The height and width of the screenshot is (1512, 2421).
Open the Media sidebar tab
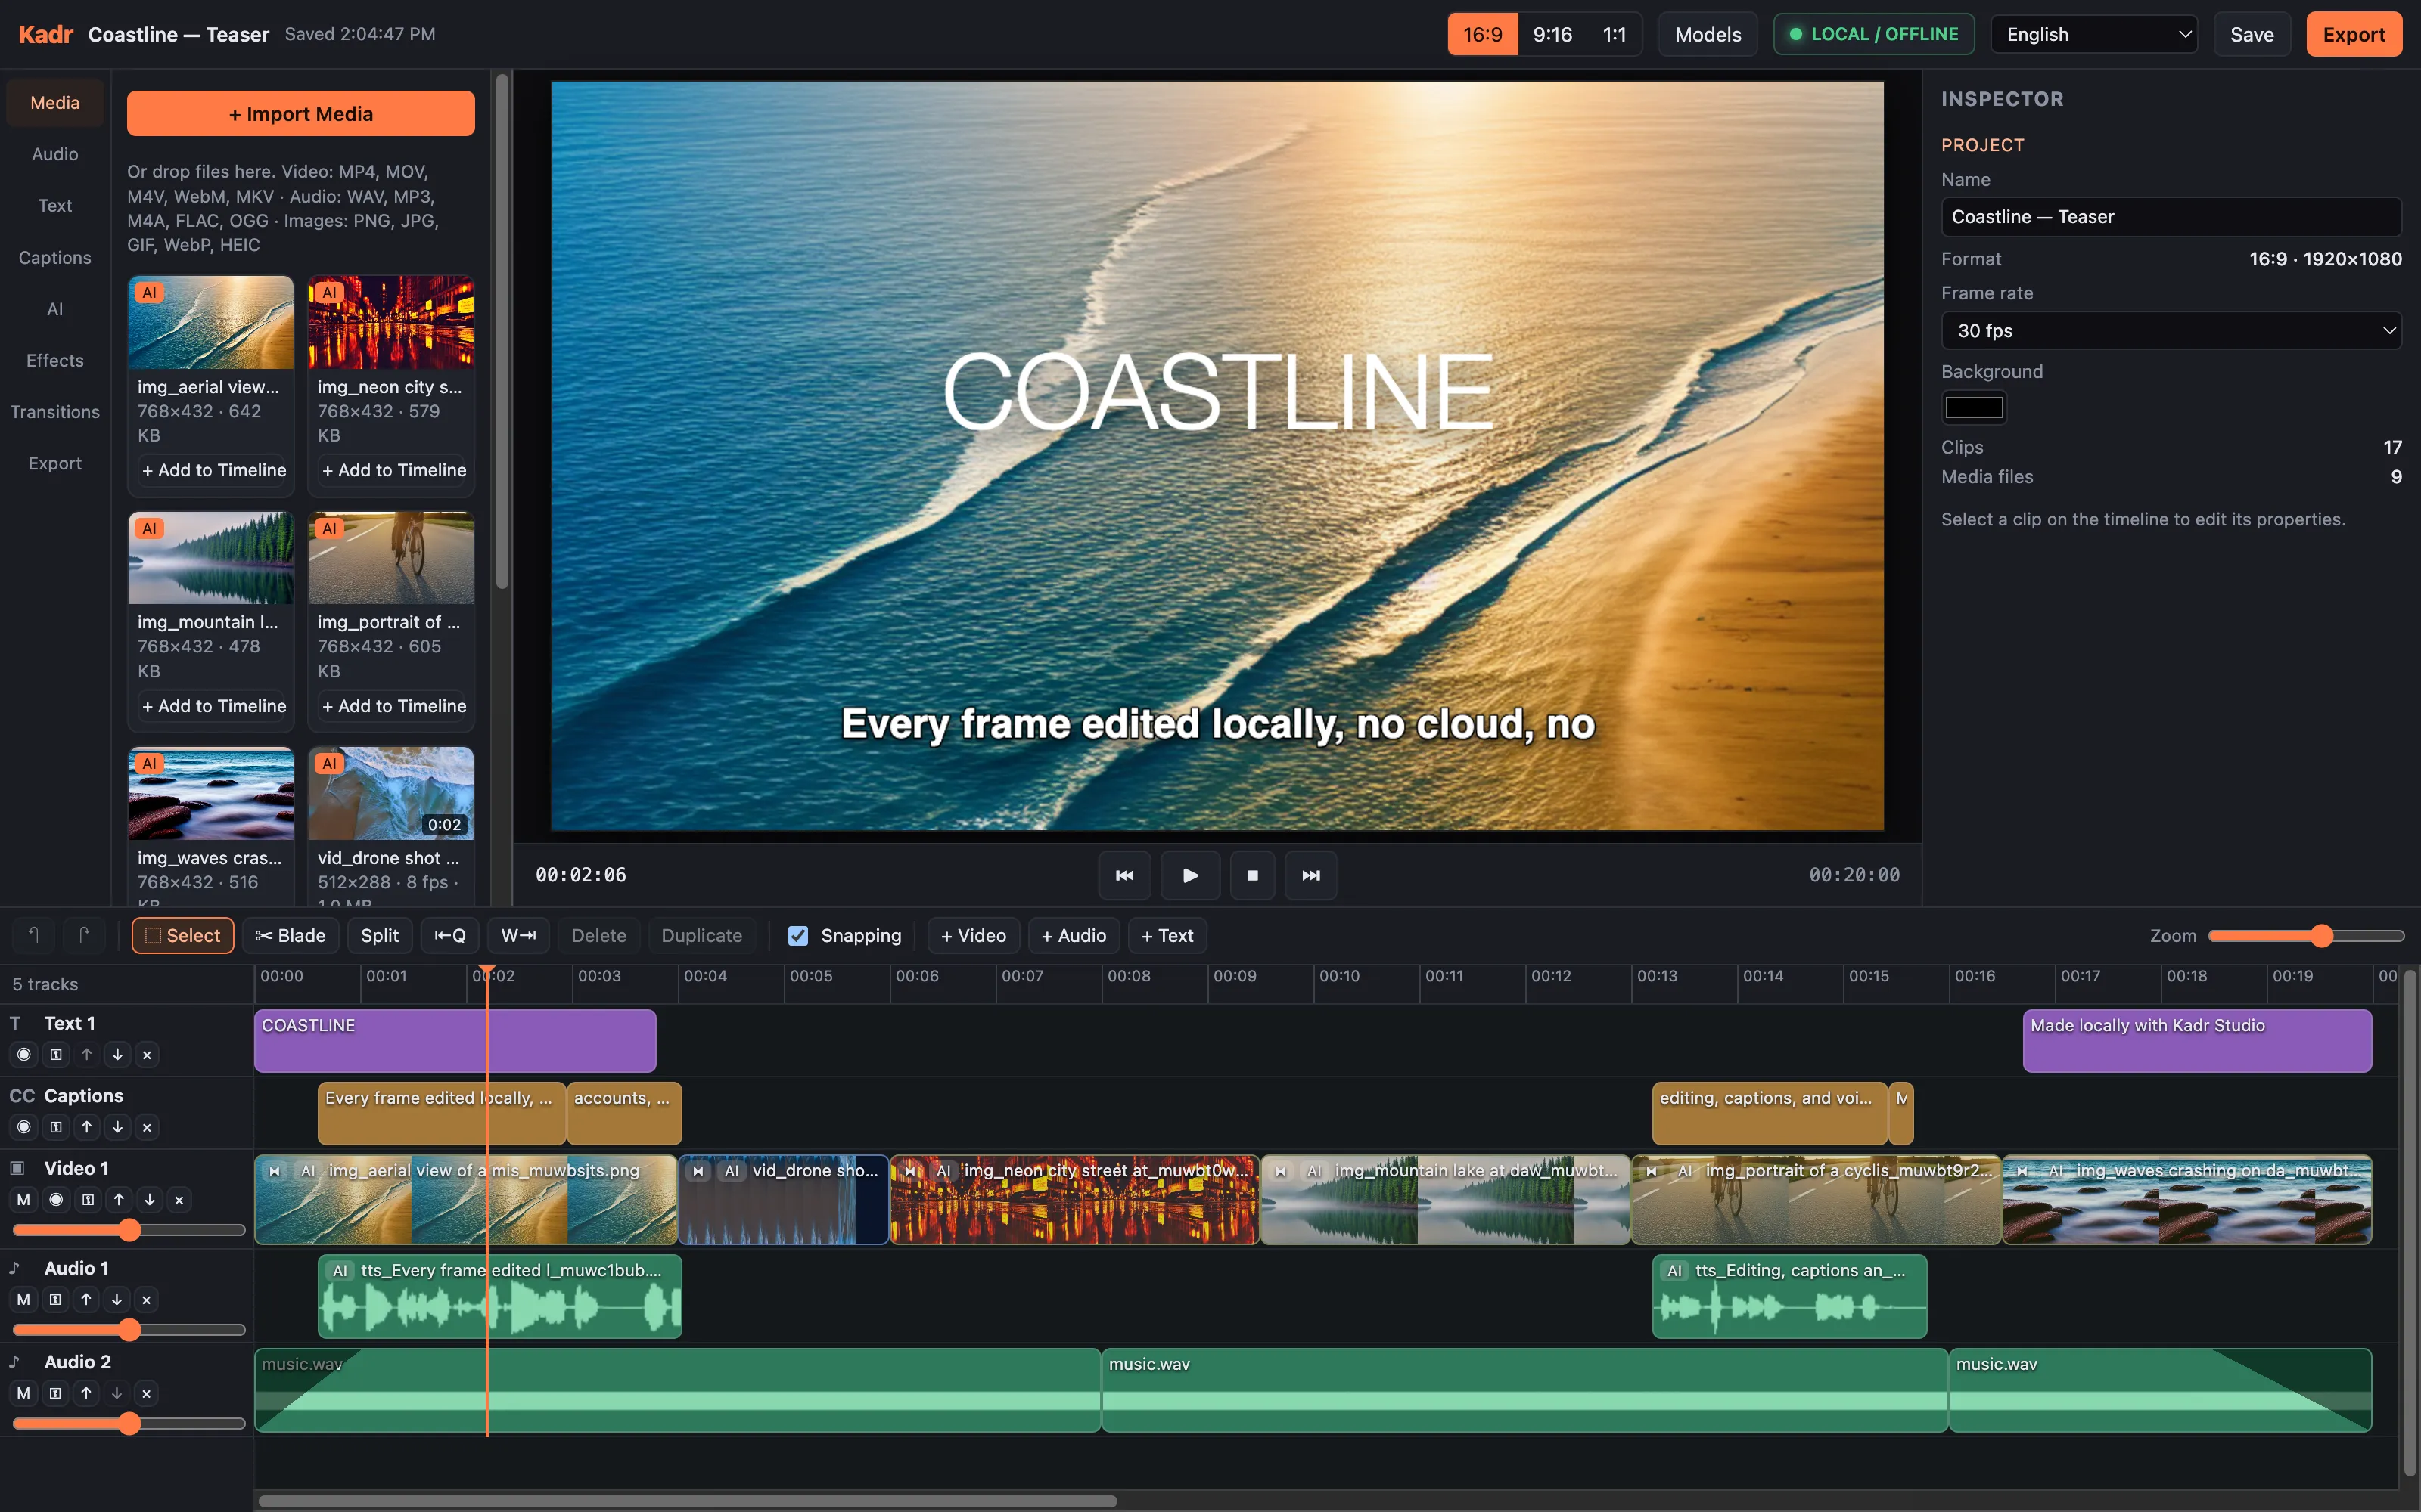[55, 102]
